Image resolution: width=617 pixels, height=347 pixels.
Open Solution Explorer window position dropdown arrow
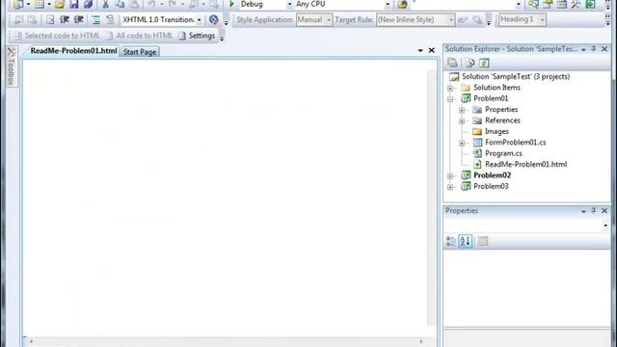[x=583, y=49]
